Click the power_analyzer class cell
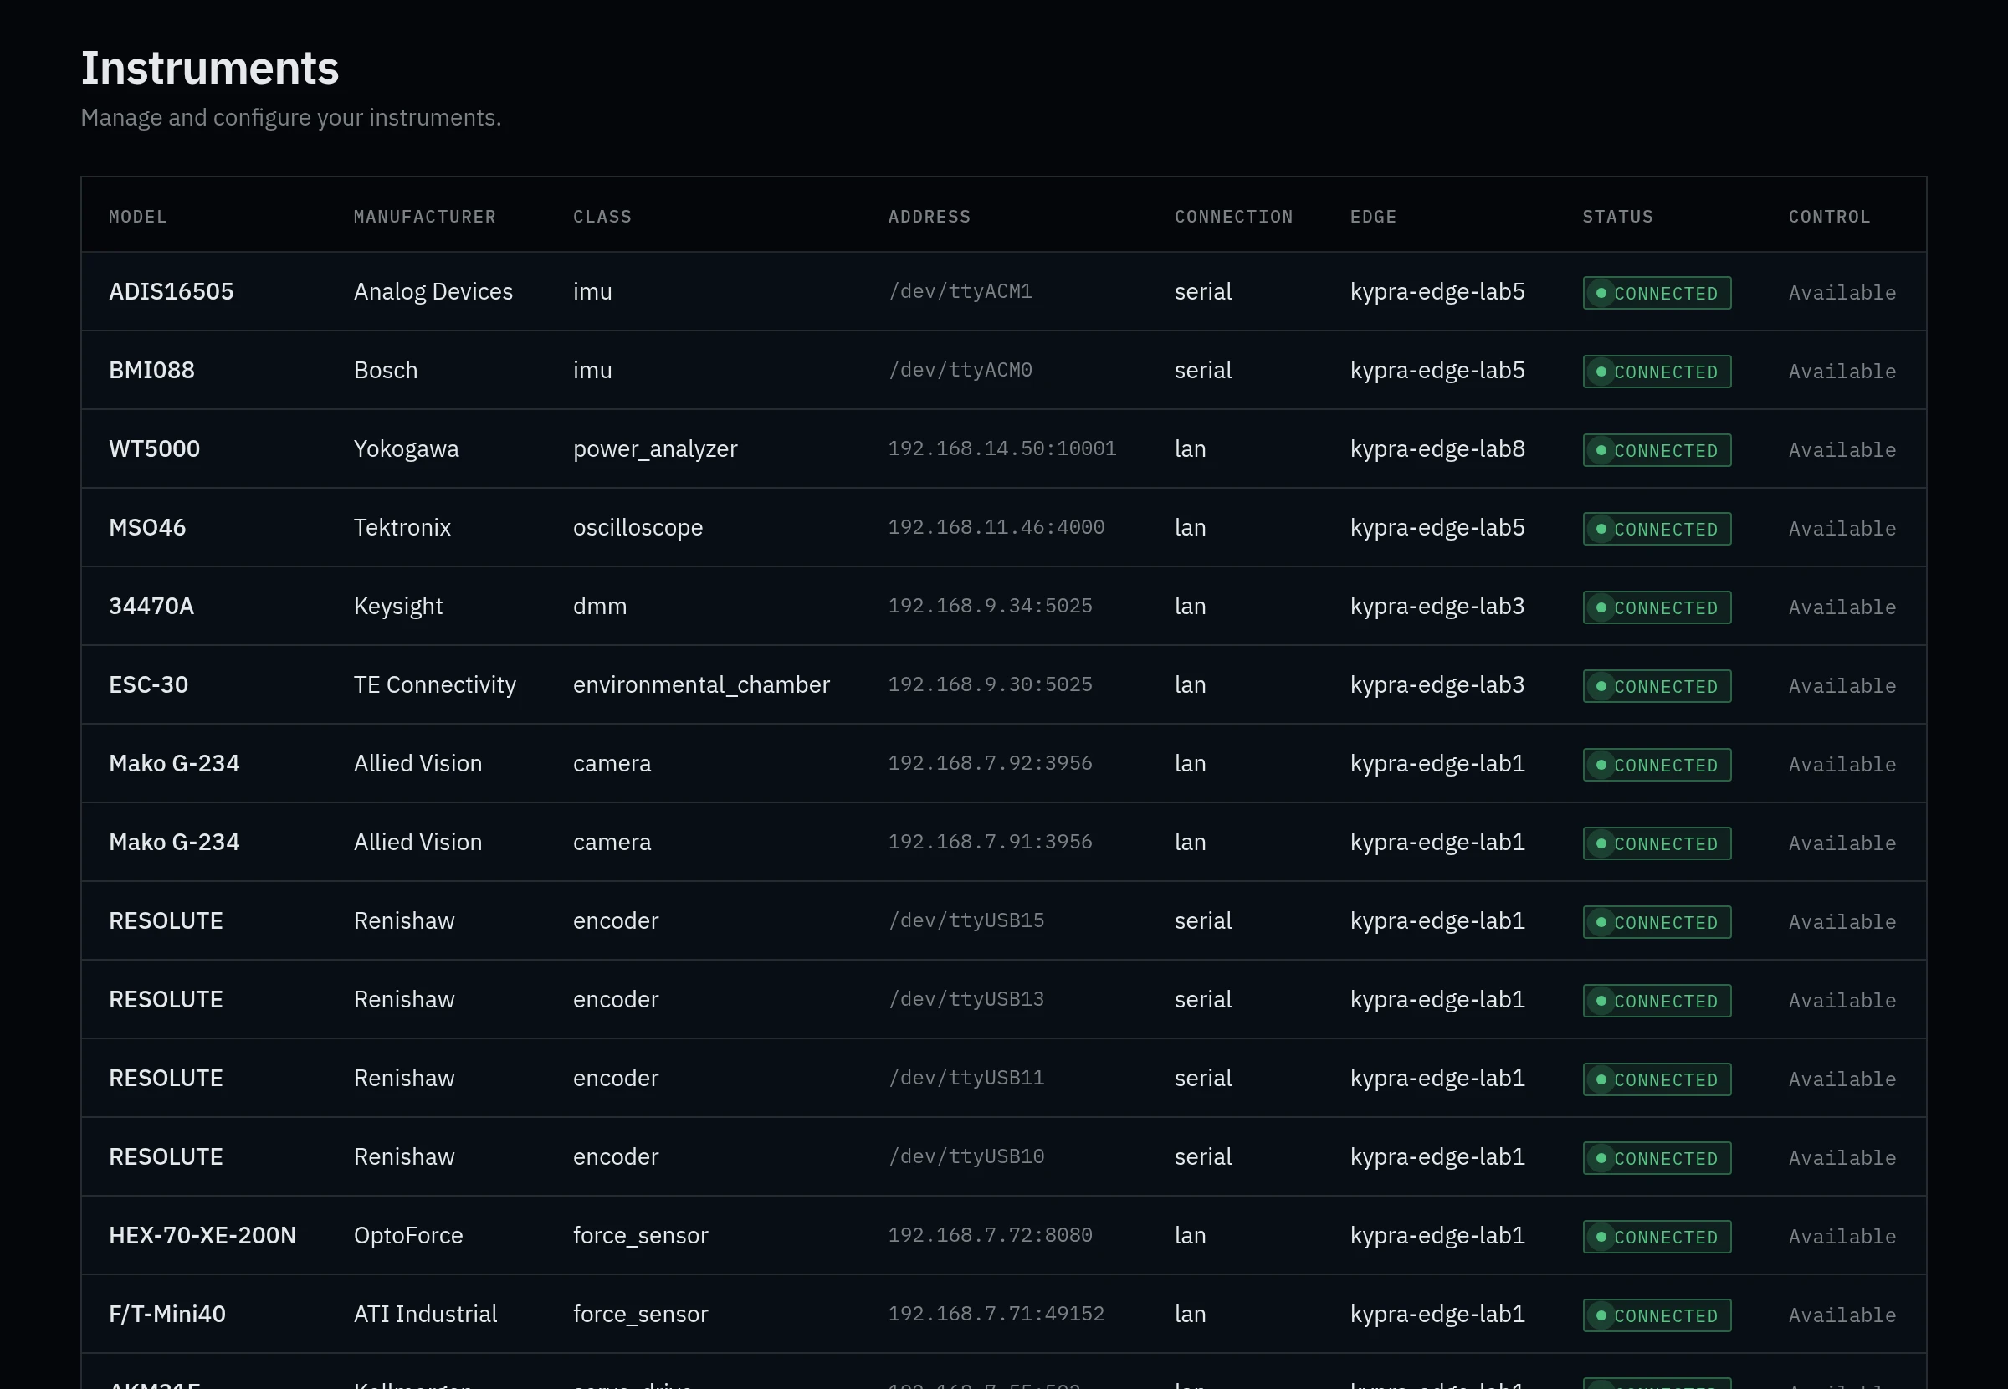This screenshot has width=2008, height=1389. point(654,449)
